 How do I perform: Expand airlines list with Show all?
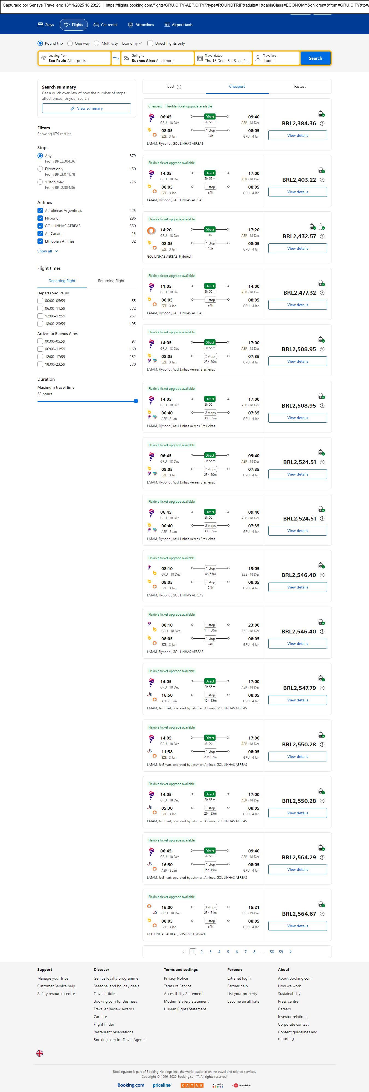[x=47, y=251]
